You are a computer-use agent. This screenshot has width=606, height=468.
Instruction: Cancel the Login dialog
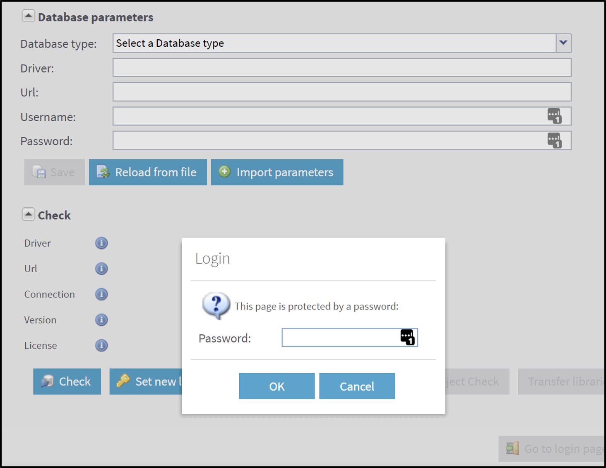(357, 386)
